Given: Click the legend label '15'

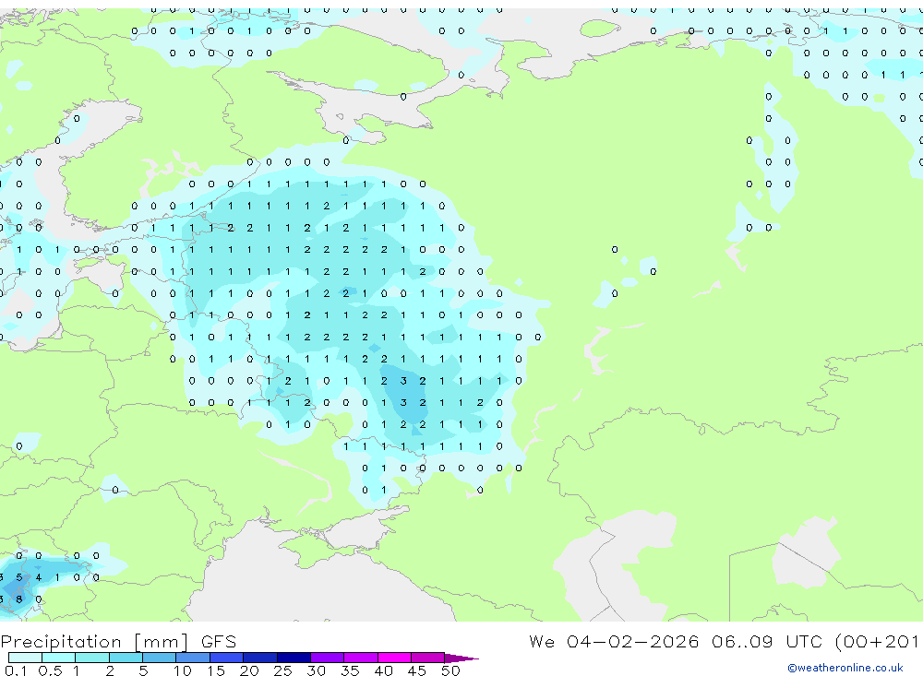Looking at the screenshot, I should 215,670.
